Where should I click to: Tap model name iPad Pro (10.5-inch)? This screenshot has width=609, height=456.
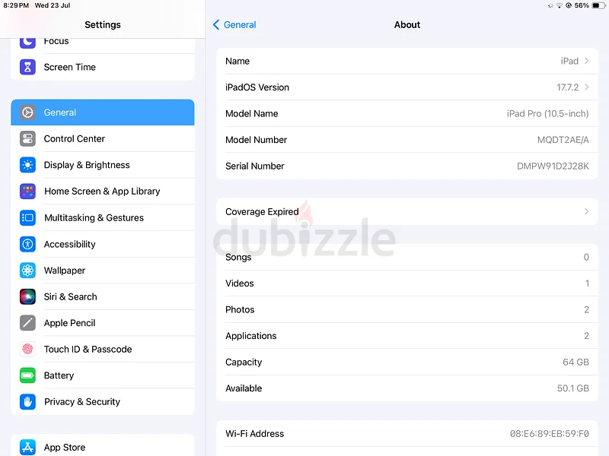coord(547,113)
